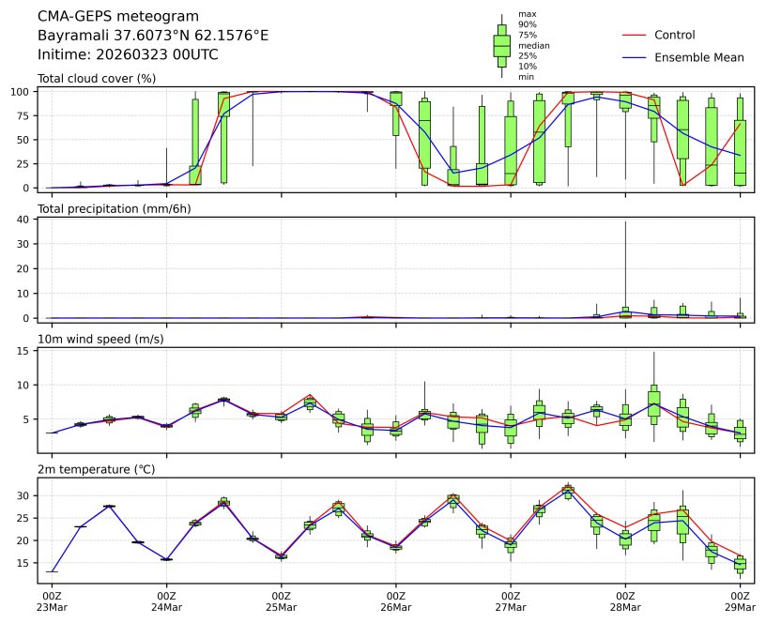Click the '00Z 29Mar' time axis label
The image size is (766, 623).
coord(741,601)
